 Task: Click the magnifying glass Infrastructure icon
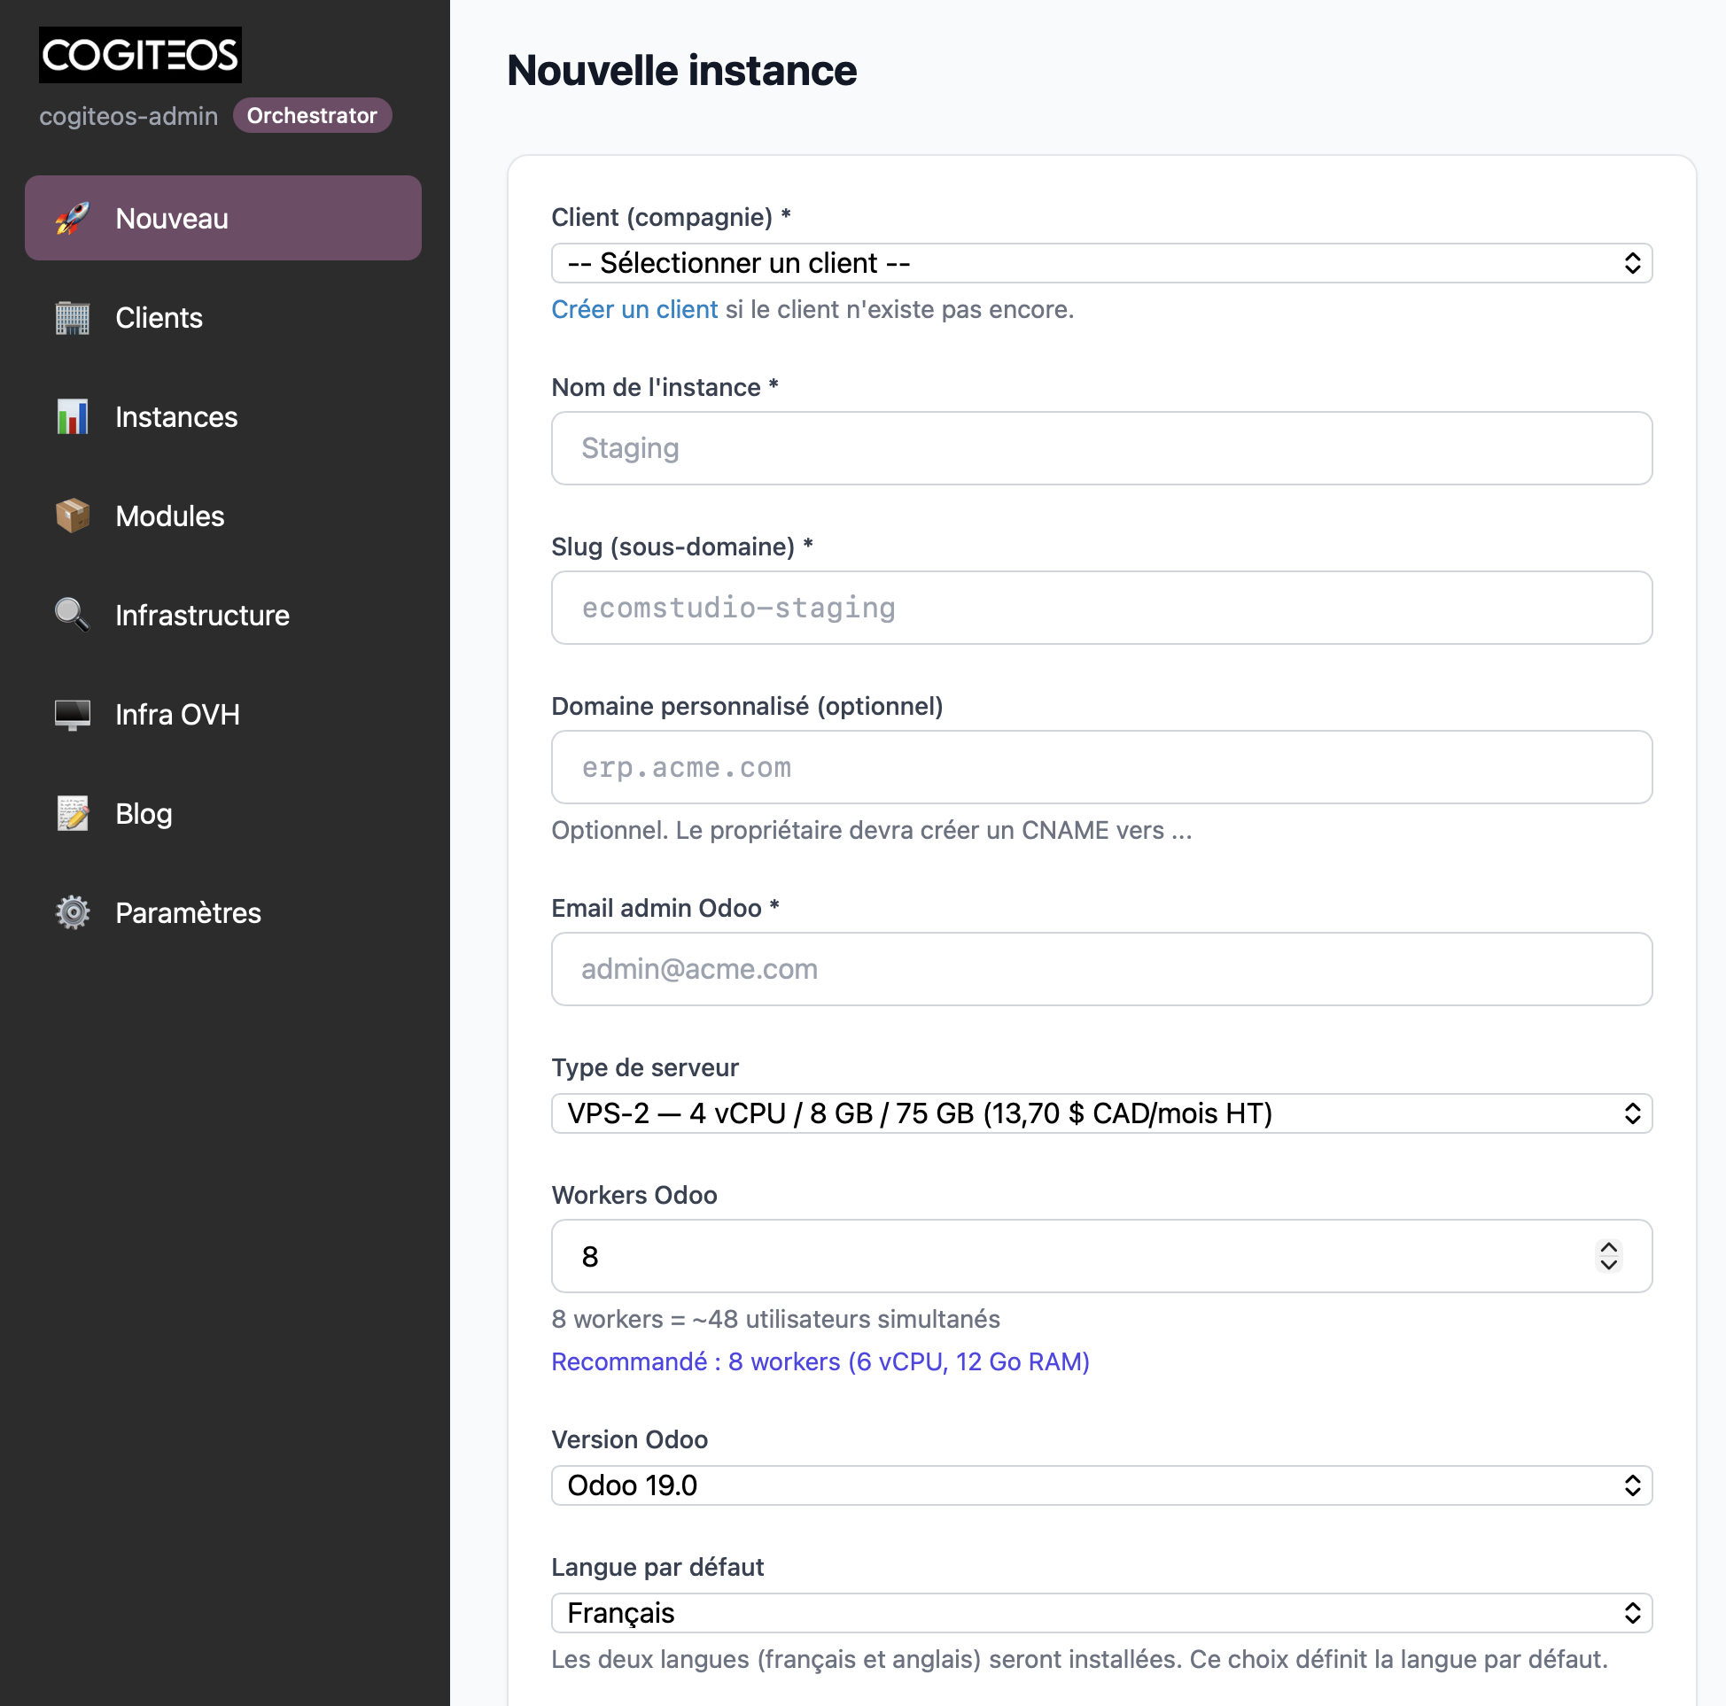[x=73, y=615]
